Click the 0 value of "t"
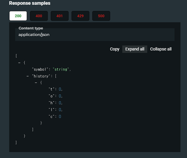The width and height of the screenshot is (187, 158). (x=60, y=89)
